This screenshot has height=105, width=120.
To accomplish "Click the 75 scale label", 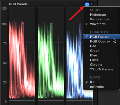I will click(5, 43).
